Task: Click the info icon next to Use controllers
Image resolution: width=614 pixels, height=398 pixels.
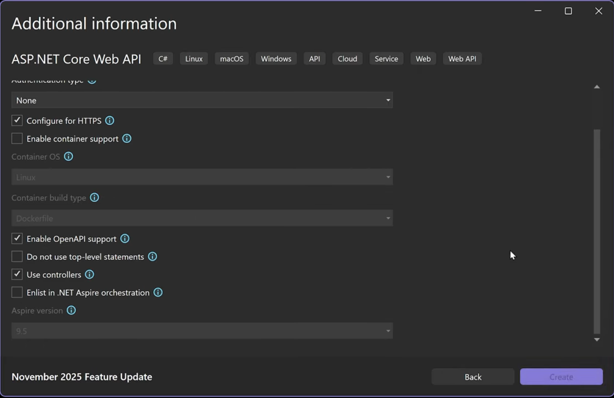Action: 90,274
